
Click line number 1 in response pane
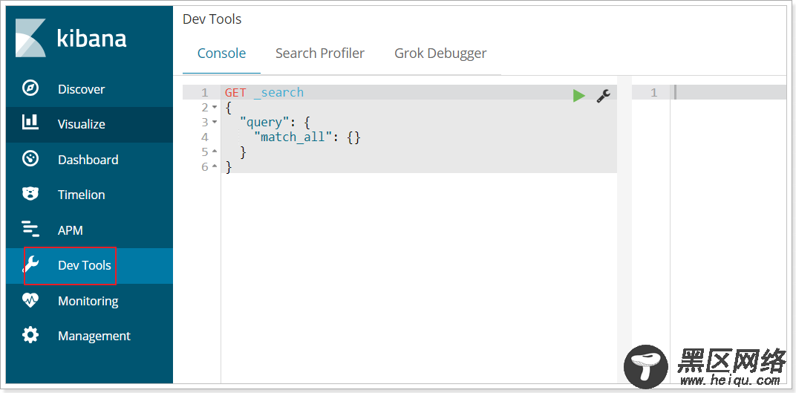[653, 92]
